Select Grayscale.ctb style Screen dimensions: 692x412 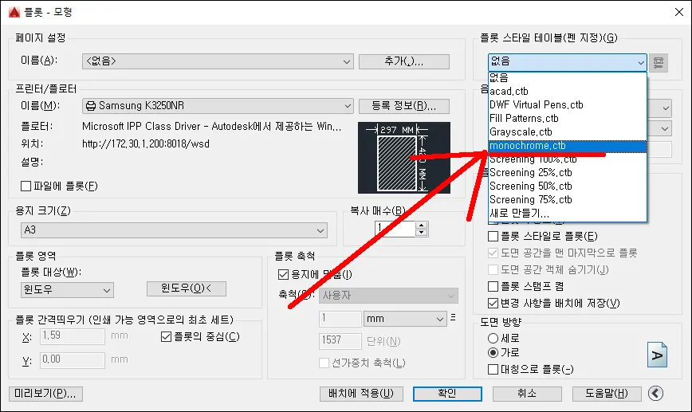[567, 132]
